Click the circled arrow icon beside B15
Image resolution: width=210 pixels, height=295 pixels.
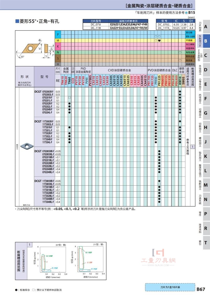[x=186, y=13]
